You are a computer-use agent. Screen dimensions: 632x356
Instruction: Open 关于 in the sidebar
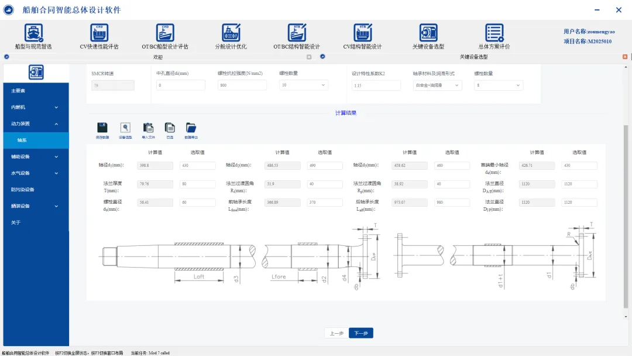point(36,222)
